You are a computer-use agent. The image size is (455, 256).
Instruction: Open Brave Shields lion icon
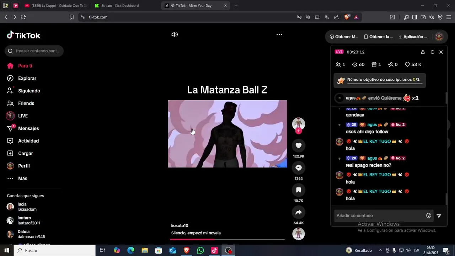347,17
